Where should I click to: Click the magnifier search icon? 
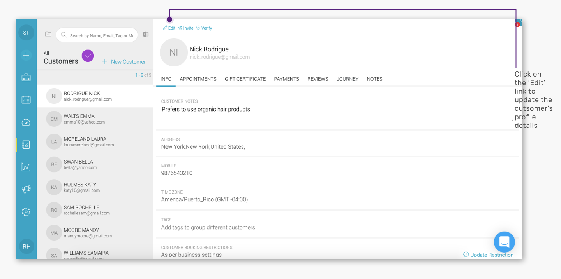point(64,35)
